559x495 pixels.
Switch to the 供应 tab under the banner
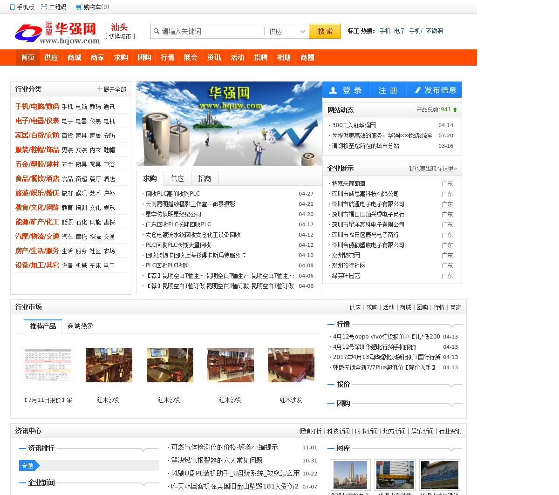177,179
